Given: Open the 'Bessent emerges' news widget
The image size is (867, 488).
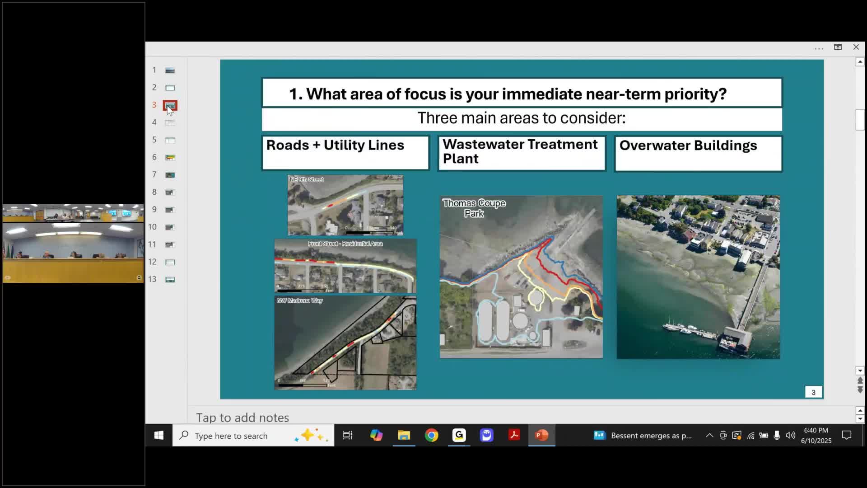Looking at the screenshot, I should (643, 435).
